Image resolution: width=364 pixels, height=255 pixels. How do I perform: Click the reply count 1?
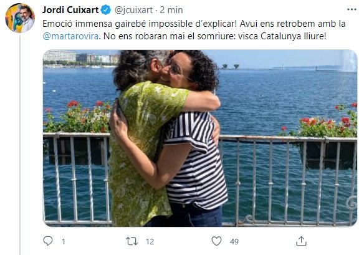point(64,242)
